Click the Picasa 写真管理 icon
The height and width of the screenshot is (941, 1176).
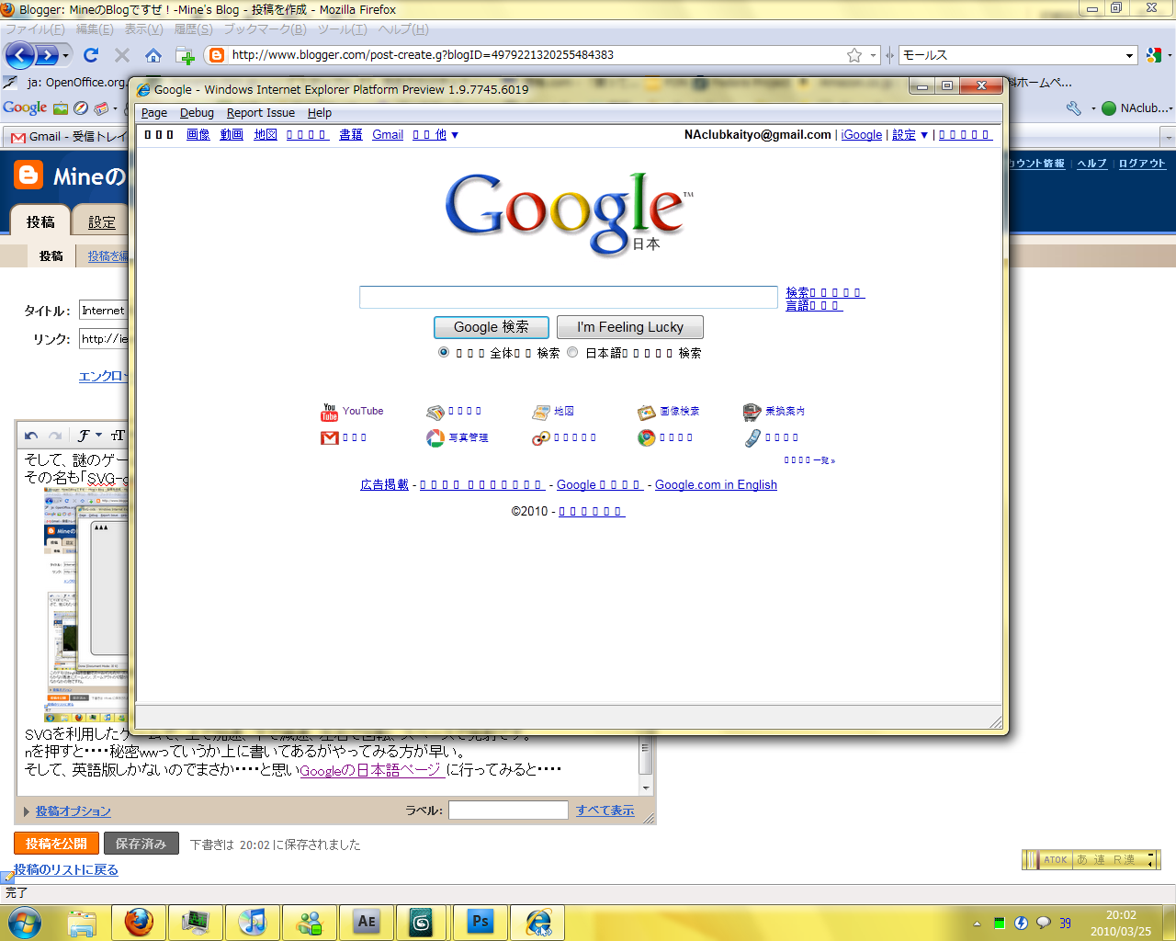(435, 438)
